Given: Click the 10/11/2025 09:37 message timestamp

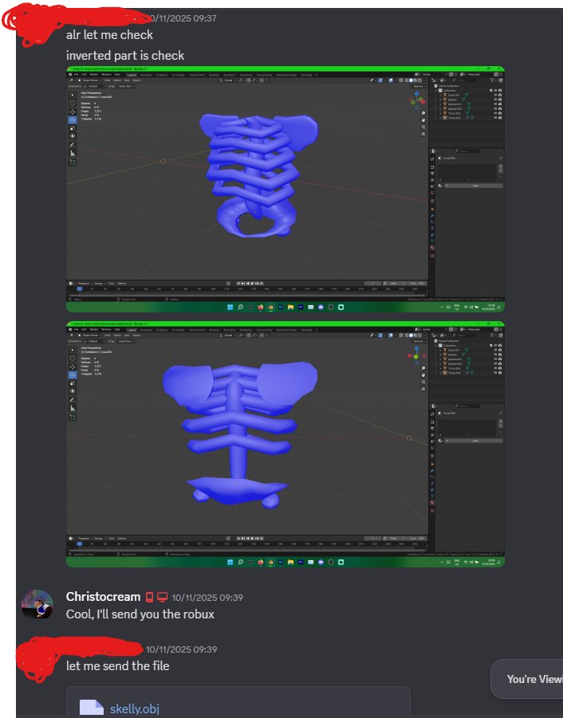Looking at the screenshot, I should point(183,18).
